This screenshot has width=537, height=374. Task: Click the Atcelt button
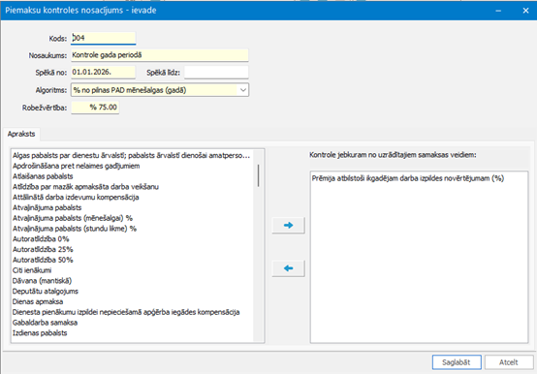coord(509,362)
